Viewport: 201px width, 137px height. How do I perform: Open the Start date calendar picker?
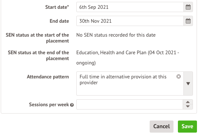pyautogui.click(x=188, y=7)
